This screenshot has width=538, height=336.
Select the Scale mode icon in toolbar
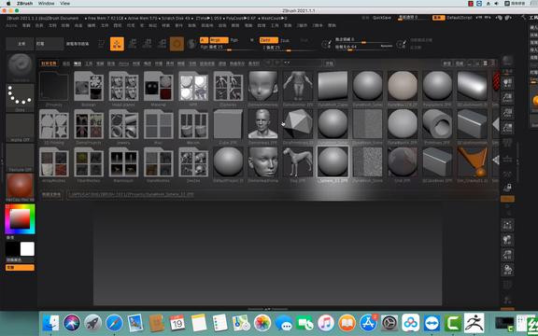click(x=147, y=44)
